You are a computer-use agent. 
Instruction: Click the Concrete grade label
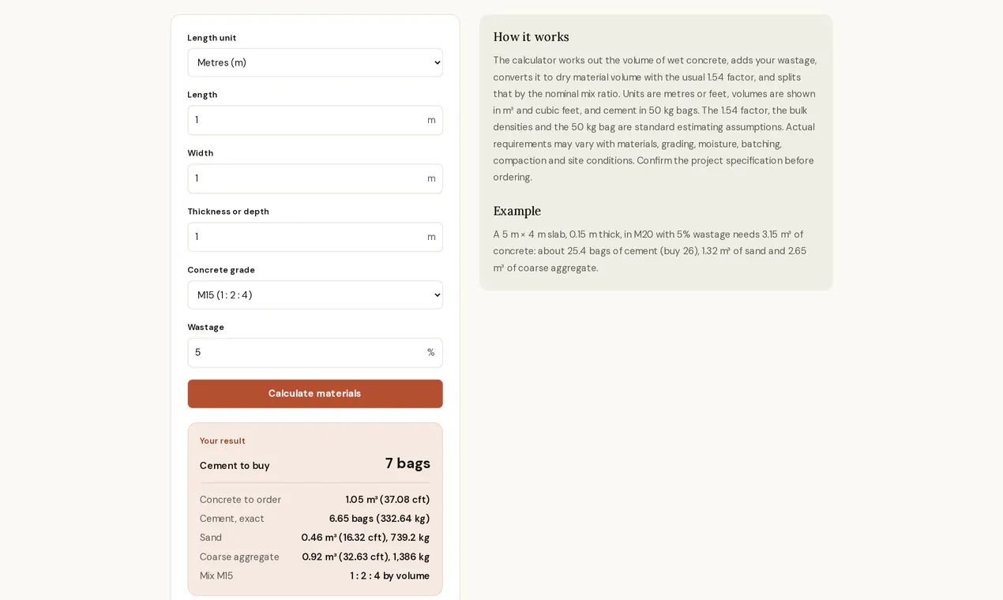pos(221,270)
